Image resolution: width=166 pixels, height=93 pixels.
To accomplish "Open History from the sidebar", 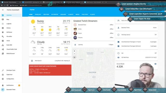I will click(11, 28).
